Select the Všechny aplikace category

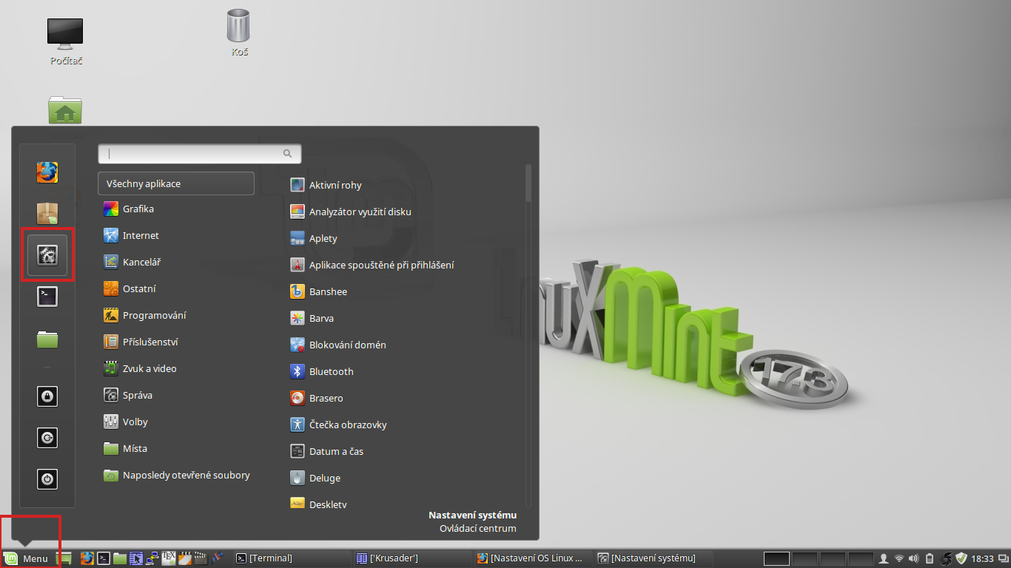[x=176, y=183]
